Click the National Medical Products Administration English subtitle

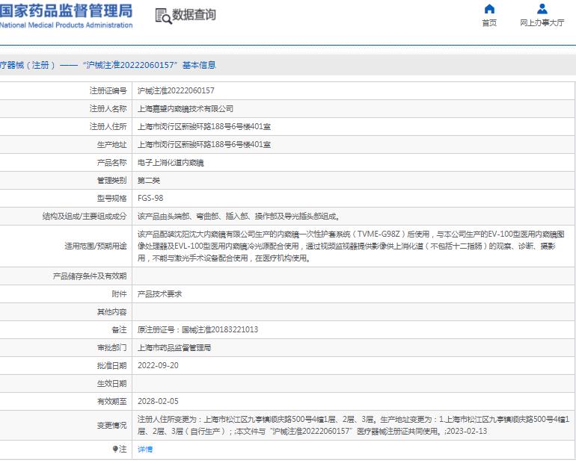coord(66,25)
